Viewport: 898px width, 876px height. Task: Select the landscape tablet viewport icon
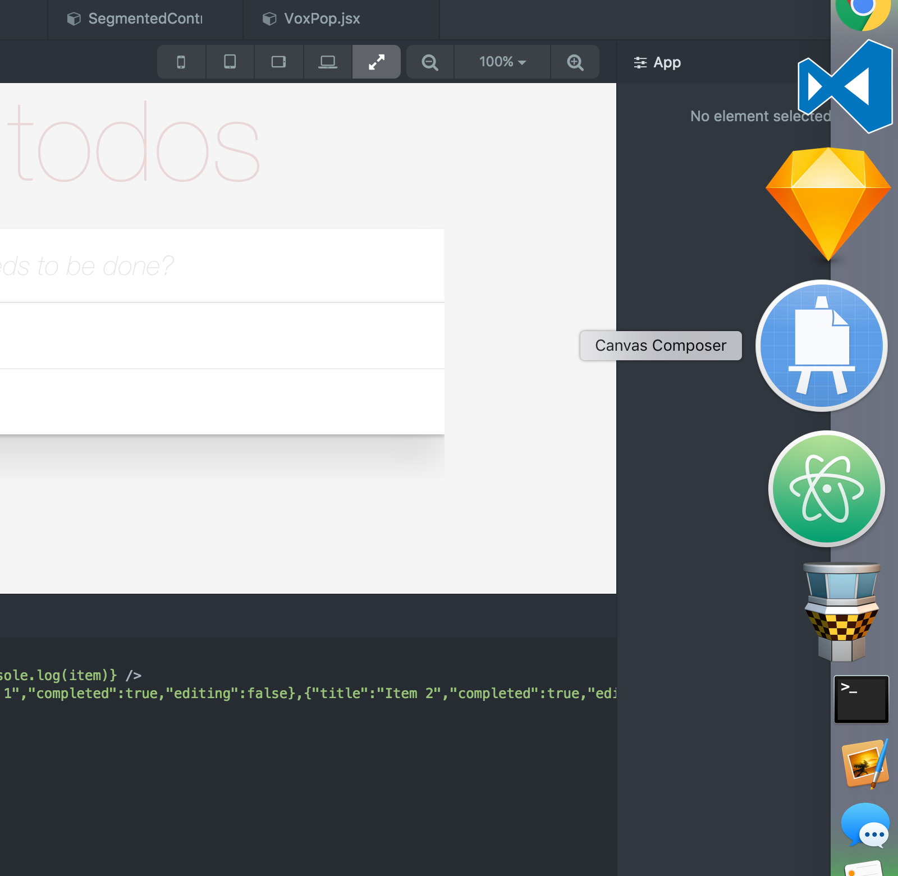click(279, 62)
